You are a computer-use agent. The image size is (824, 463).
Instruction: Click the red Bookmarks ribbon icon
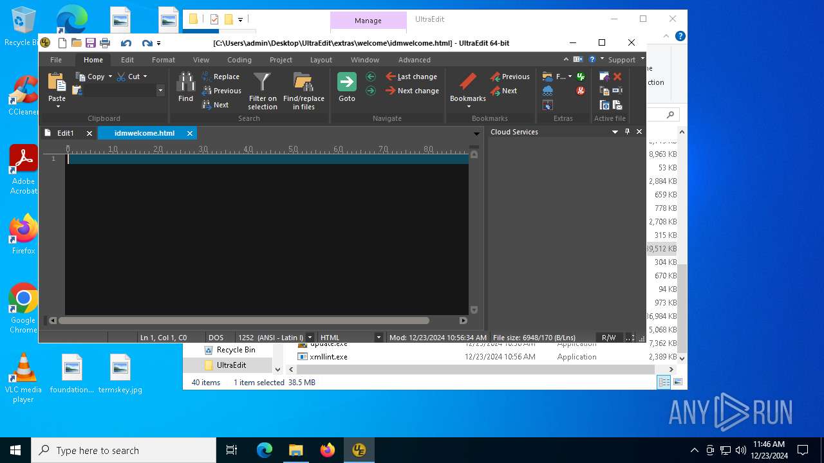tap(468, 82)
